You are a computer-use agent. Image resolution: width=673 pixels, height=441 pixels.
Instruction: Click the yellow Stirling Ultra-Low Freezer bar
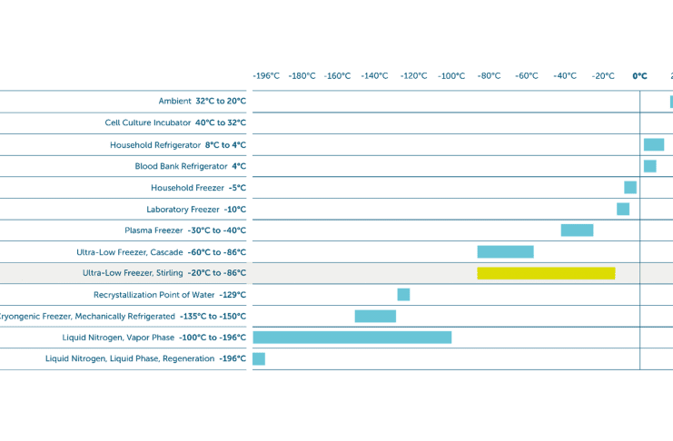(546, 273)
